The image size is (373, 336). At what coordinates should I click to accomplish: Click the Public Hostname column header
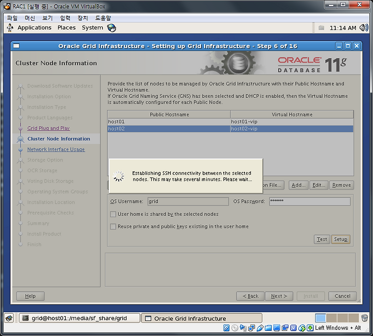[x=169, y=114]
